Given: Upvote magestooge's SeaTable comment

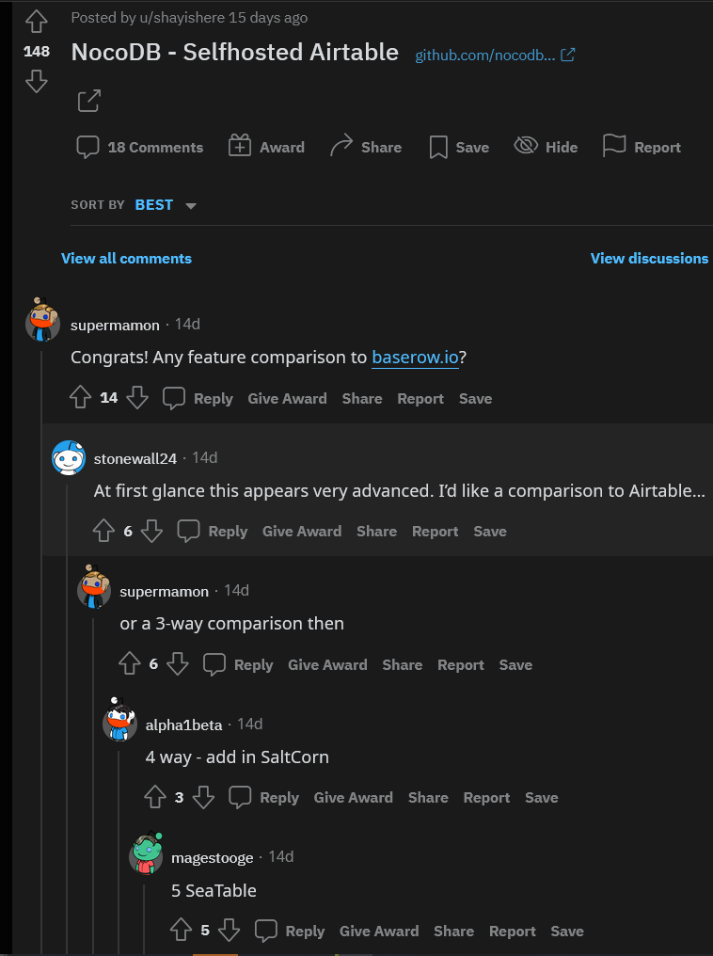Looking at the screenshot, I should (182, 932).
